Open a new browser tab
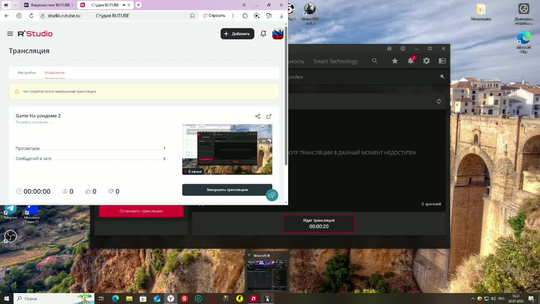This screenshot has height=304, width=540. (138, 5)
